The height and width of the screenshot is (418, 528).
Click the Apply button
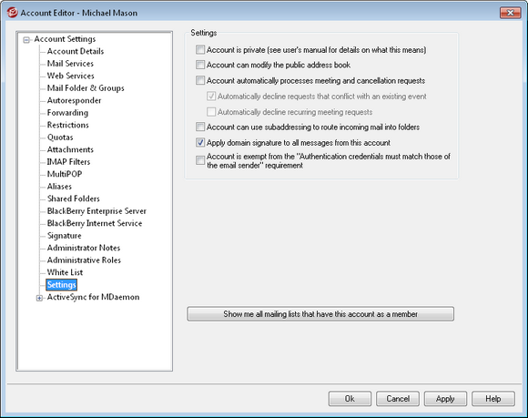click(445, 399)
